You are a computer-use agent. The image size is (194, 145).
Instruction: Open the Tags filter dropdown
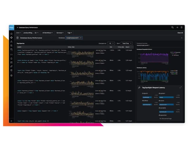[x=69, y=33]
